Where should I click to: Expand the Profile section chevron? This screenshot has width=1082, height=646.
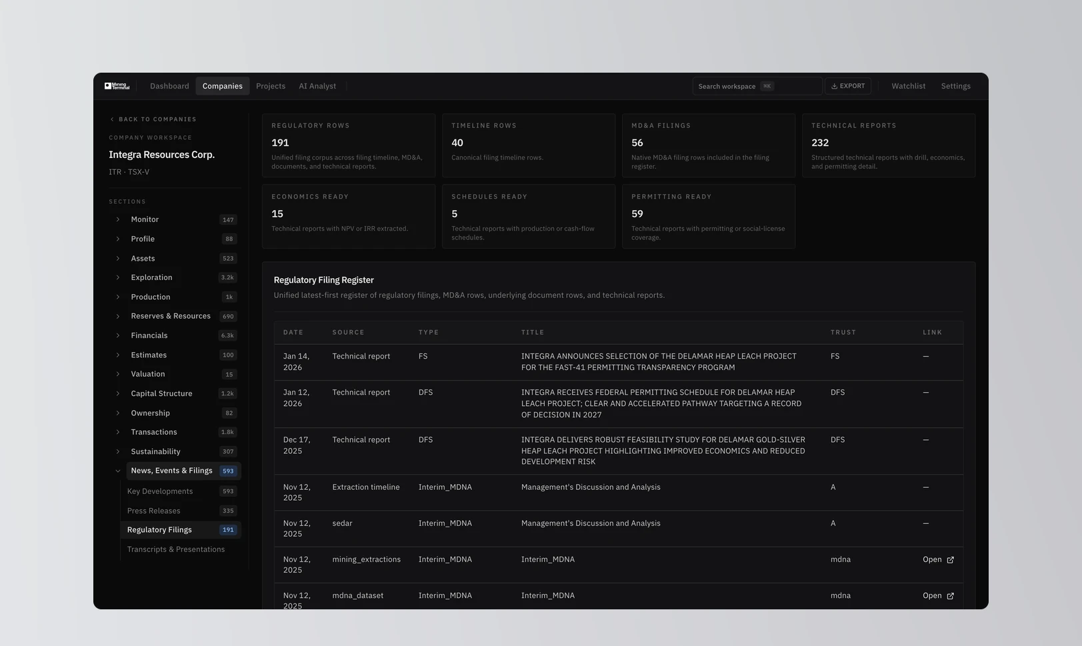pos(118,239)
